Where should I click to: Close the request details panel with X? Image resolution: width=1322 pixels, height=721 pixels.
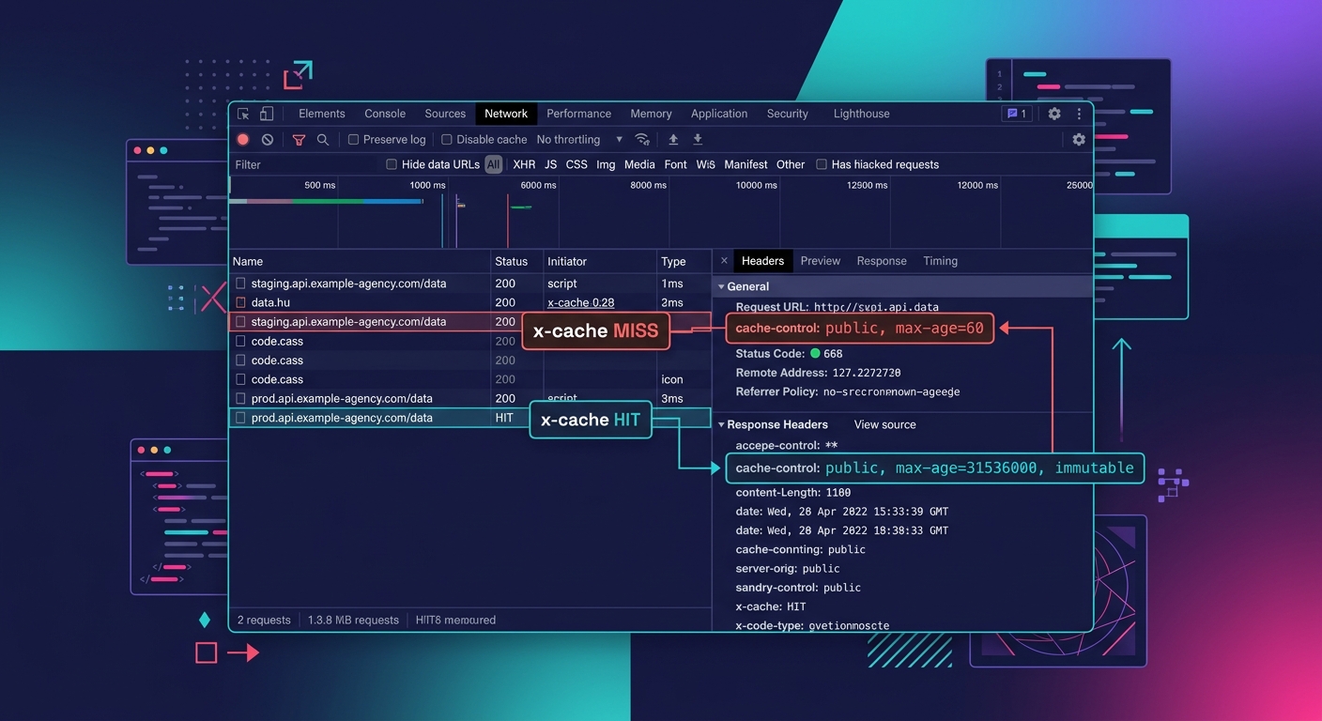[x=724, y=261]
